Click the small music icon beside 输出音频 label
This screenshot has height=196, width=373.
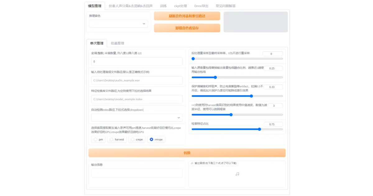click(192, 163)
